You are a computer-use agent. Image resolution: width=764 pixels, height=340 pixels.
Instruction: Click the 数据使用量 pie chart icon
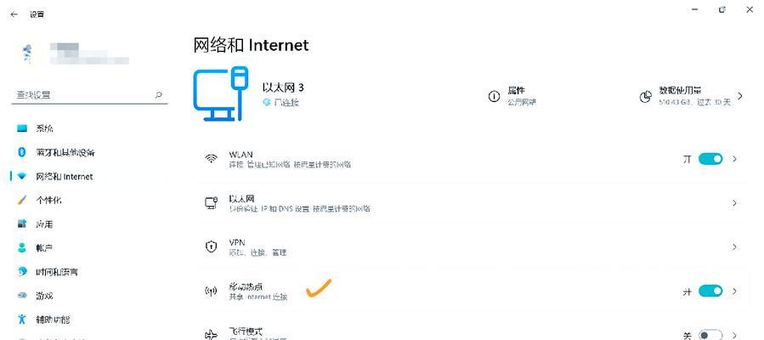coord(646,97)
